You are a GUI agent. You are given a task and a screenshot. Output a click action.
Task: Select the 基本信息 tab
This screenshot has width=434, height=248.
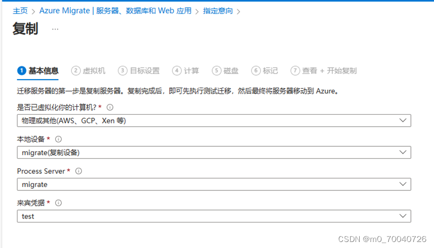[38, 71]
